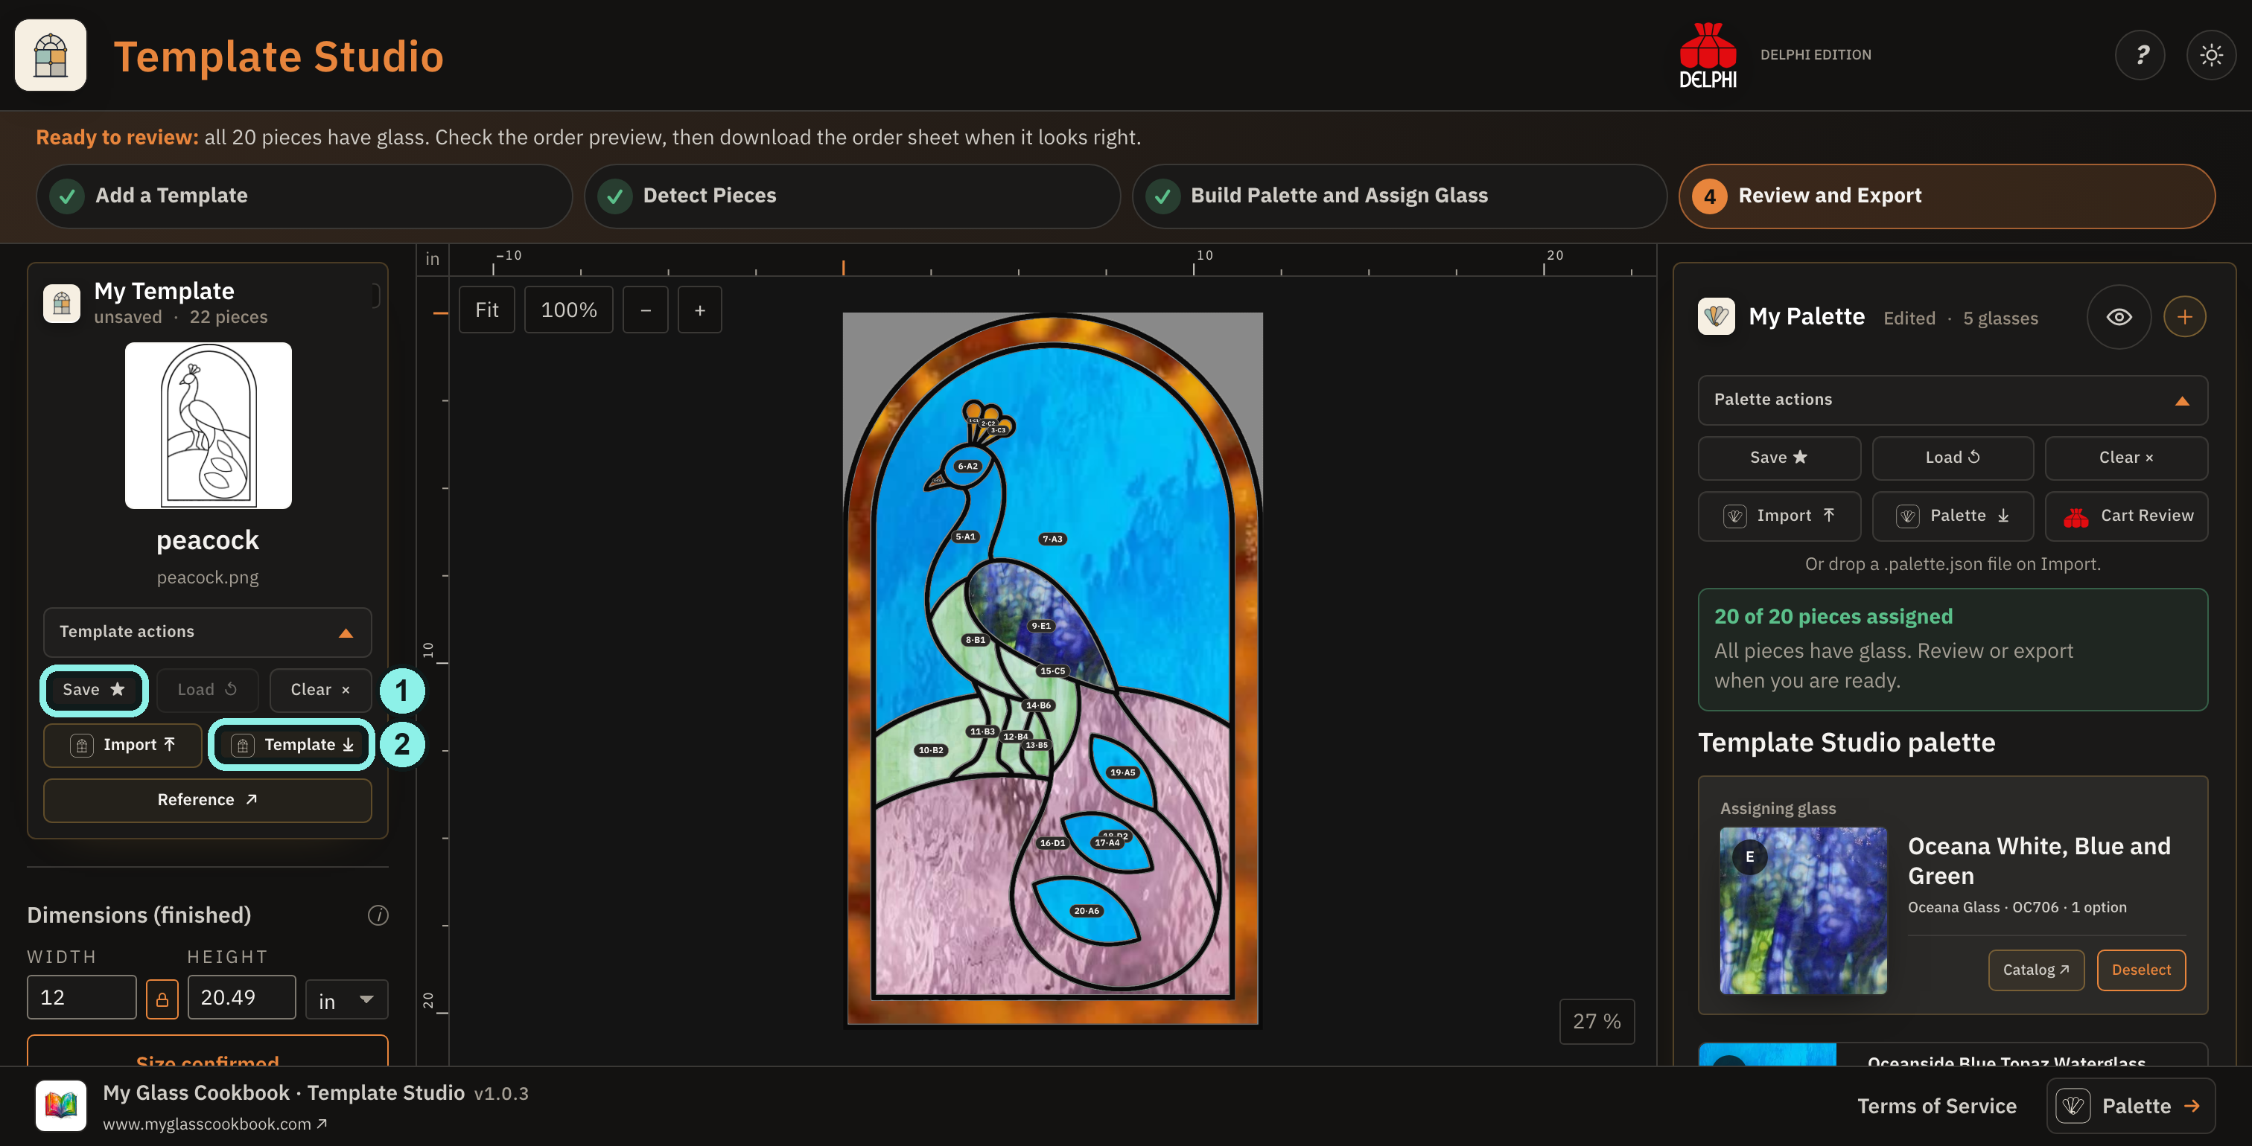Open the dimensions info icon

[378, 915]
